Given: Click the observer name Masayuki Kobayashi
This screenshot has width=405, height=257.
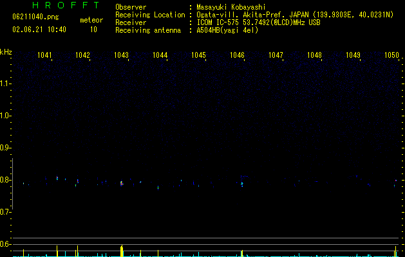Looking at the screenshot, I should (231, 7).
